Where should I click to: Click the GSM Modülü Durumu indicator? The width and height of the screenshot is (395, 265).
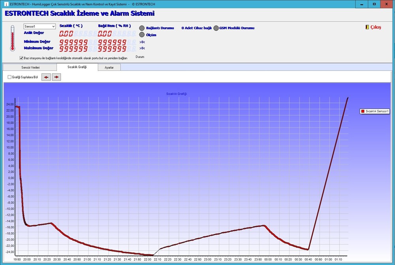[216, 28]
